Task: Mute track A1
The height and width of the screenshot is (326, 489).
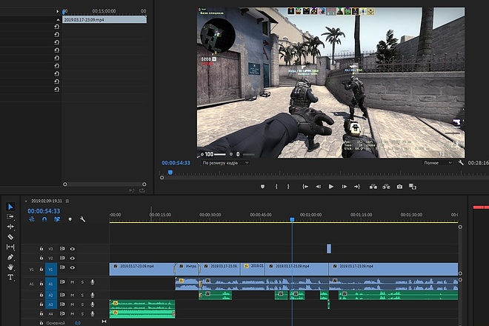Action: pyautogui.click(x=73, y=282)
